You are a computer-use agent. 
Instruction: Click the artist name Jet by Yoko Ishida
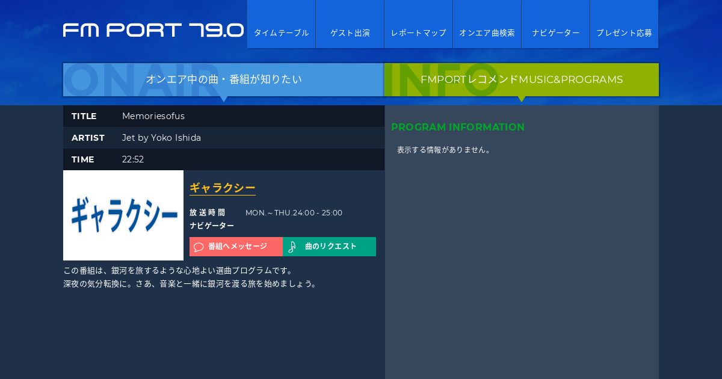[161, 138]
